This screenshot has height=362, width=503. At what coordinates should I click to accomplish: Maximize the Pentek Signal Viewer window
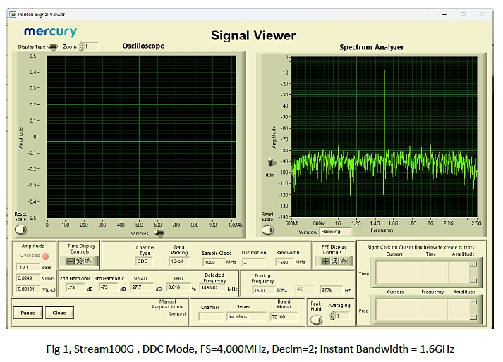pos(463,14)
